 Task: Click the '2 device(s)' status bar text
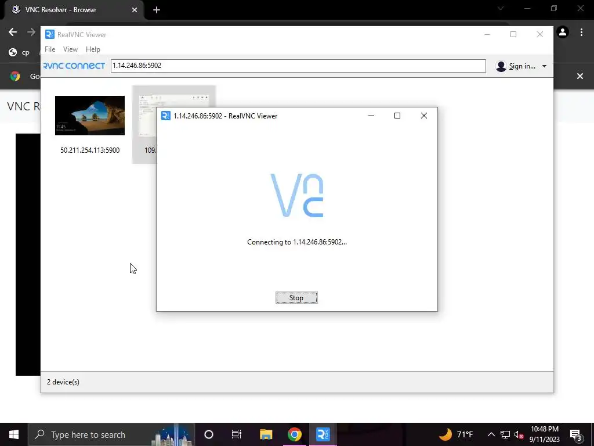63,382
